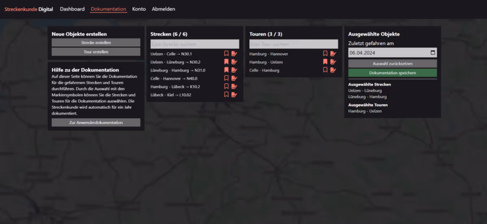The image size is (487, 224).
Task: Click Abmelden to log out
Action: pos(164,9)
